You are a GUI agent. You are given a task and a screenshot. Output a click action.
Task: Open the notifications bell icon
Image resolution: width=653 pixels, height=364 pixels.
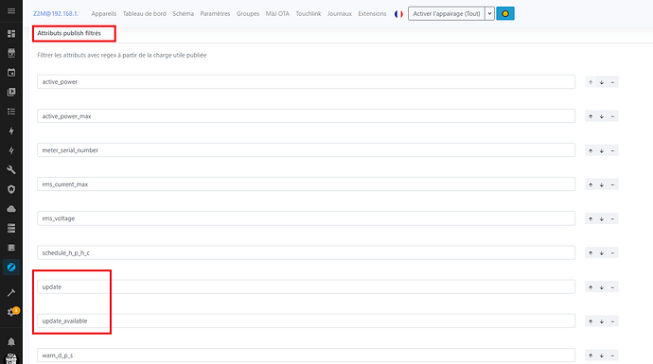tap(11, 341)
